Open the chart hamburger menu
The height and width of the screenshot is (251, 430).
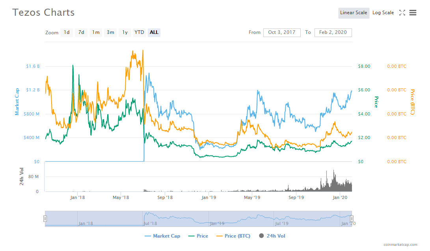coord(413,13)
